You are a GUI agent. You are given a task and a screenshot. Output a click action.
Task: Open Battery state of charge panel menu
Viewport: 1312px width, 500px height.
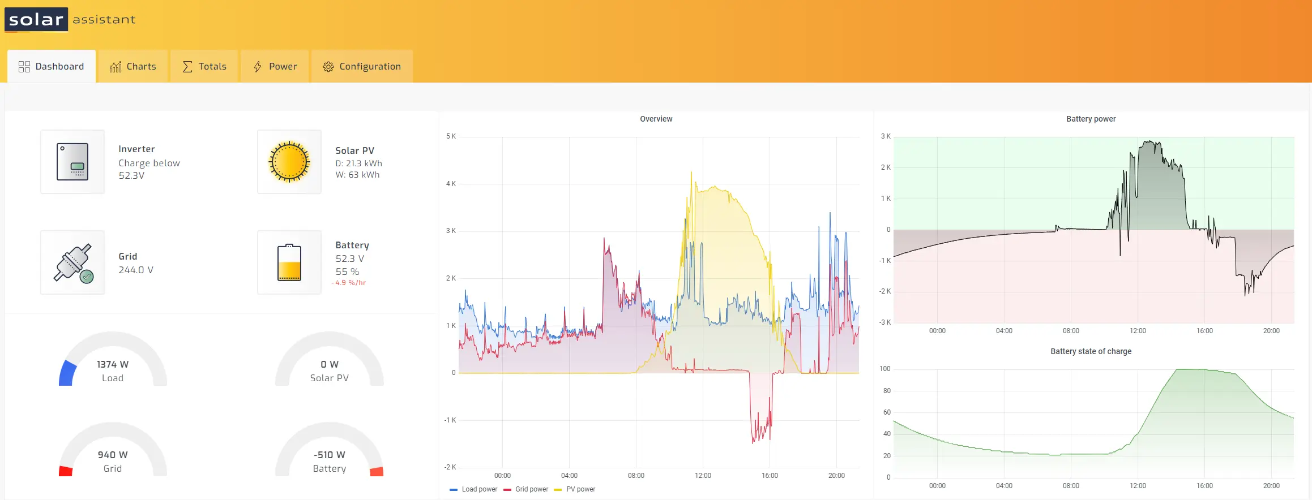(x=1091, y=351)
